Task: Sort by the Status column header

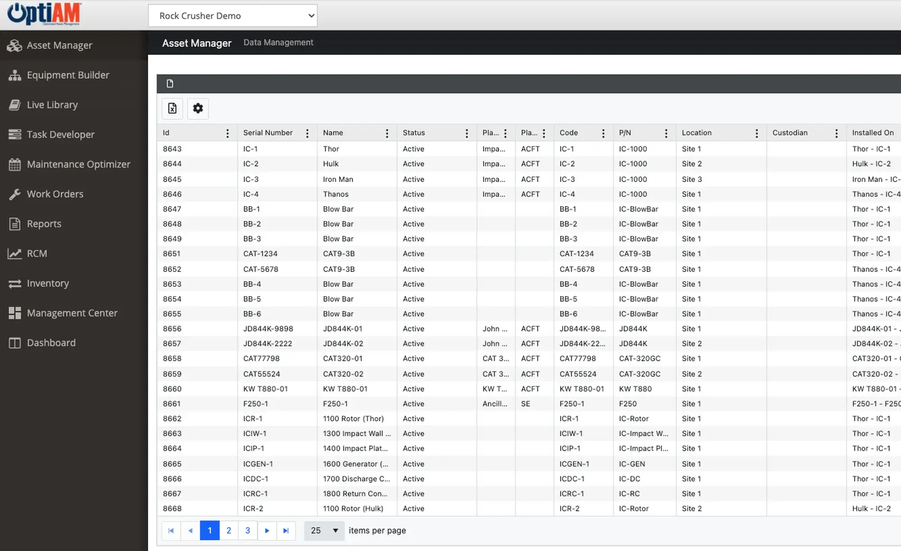Action: point(414,133)
